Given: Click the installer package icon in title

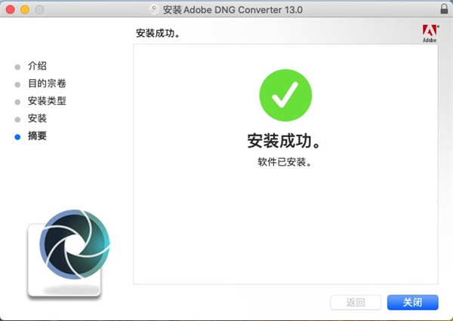Looking at the screenshot, I should click(154, 10).
